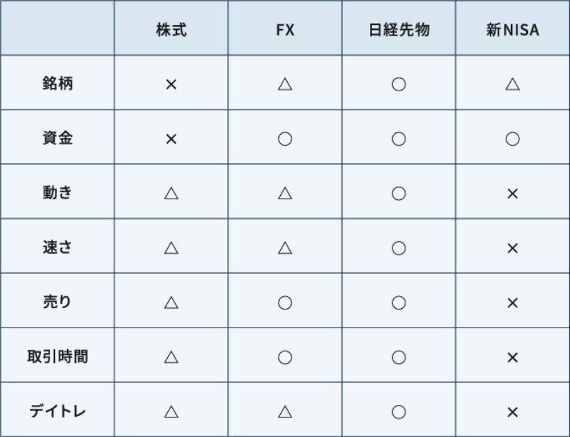
Task: Click the circle for 日経先物 銘柄
Action: tap(399, 84)
